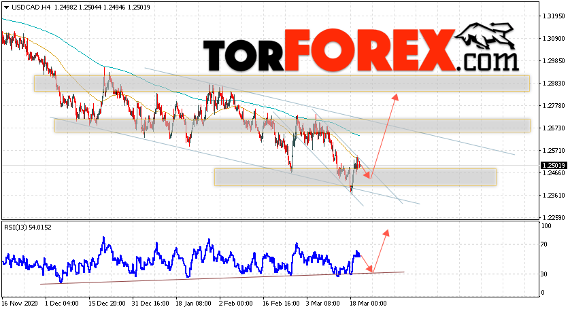Click the 31 Dec 16:00 date label
The image size is (570, 311).
pos(151,304)
